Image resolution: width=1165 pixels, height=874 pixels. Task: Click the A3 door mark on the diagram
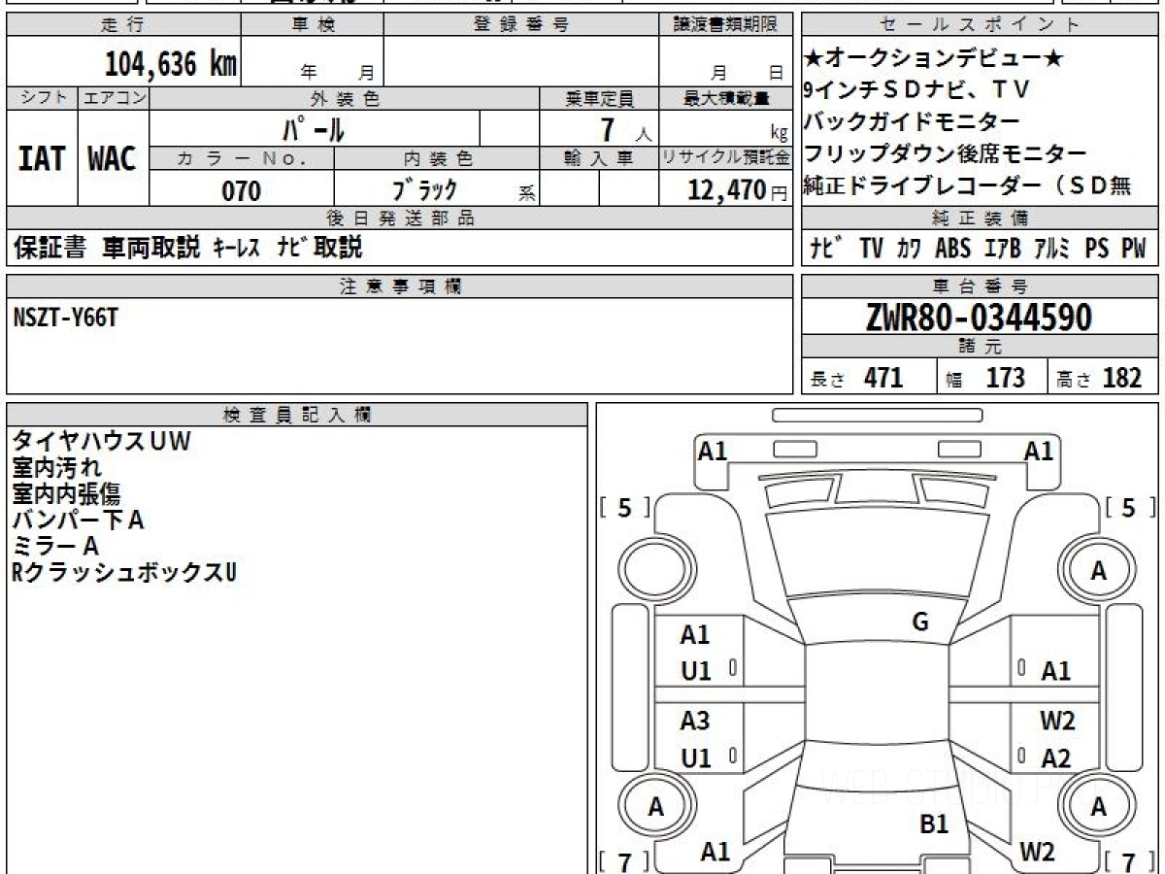coord(695,721)
